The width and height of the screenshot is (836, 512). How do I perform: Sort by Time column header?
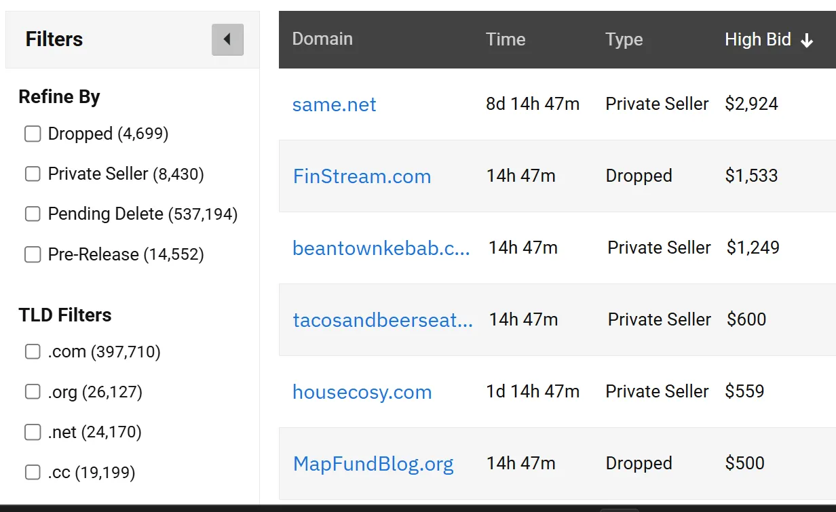(506, 39)
